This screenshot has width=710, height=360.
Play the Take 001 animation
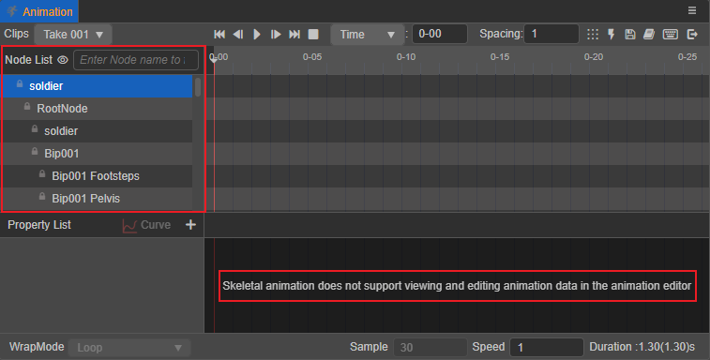[257, 35]
